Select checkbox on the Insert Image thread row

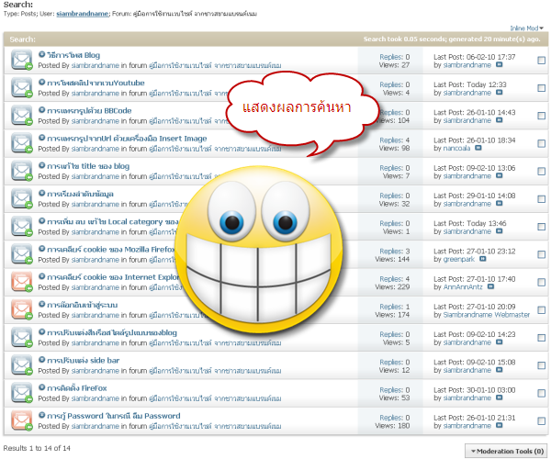[x=541, y=143]
